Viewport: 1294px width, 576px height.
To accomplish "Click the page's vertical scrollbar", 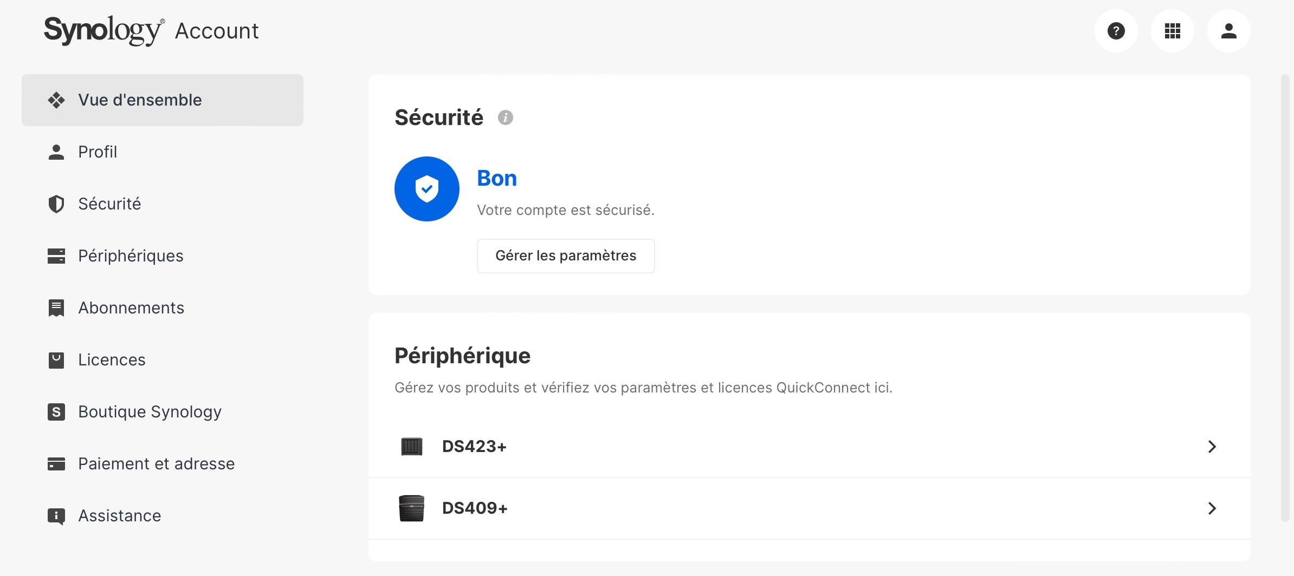I will point(1285,298).
